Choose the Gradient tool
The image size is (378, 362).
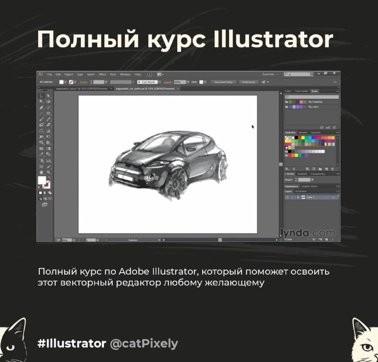point(49,148)
